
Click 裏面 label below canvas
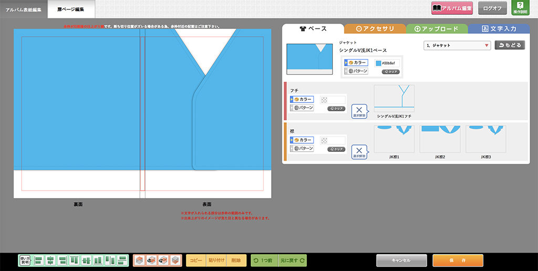click(78, 204)
